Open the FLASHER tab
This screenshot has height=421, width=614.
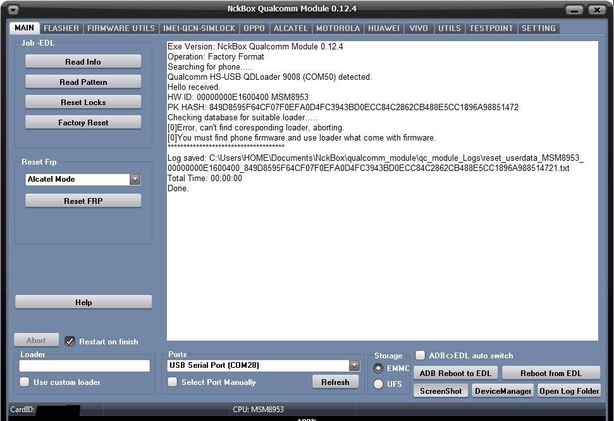[61, 28]
